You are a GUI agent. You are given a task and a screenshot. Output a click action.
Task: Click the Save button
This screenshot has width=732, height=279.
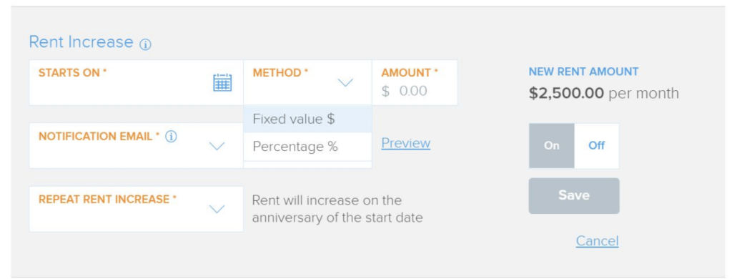point(574,195)
